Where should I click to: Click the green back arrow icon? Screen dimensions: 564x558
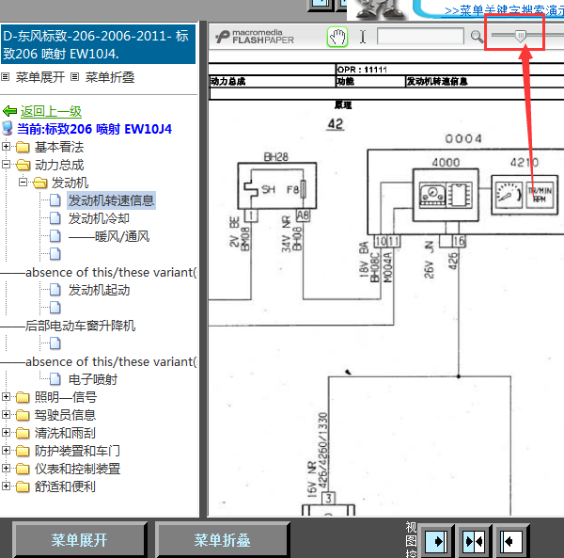click(x=9, y=111)
